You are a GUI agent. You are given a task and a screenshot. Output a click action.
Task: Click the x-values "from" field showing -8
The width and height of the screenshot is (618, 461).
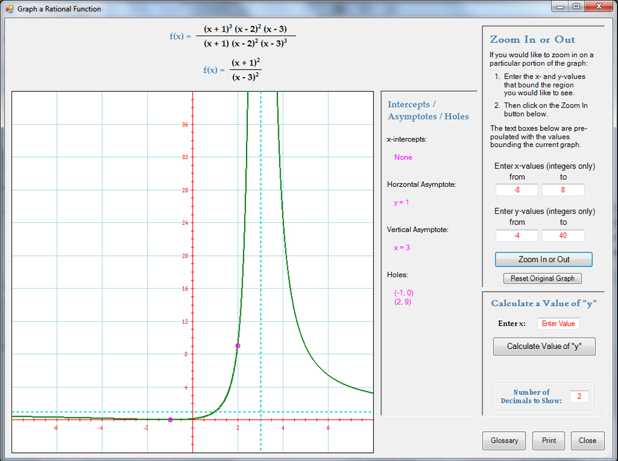point(517,190)
